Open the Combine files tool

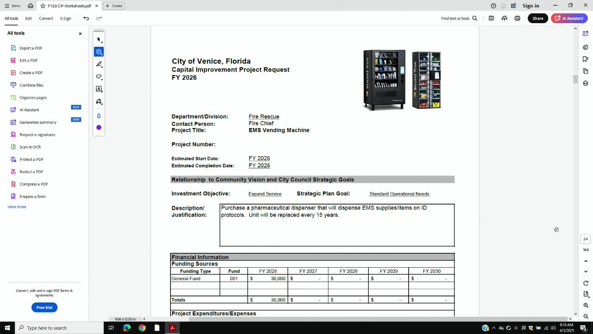32,85
